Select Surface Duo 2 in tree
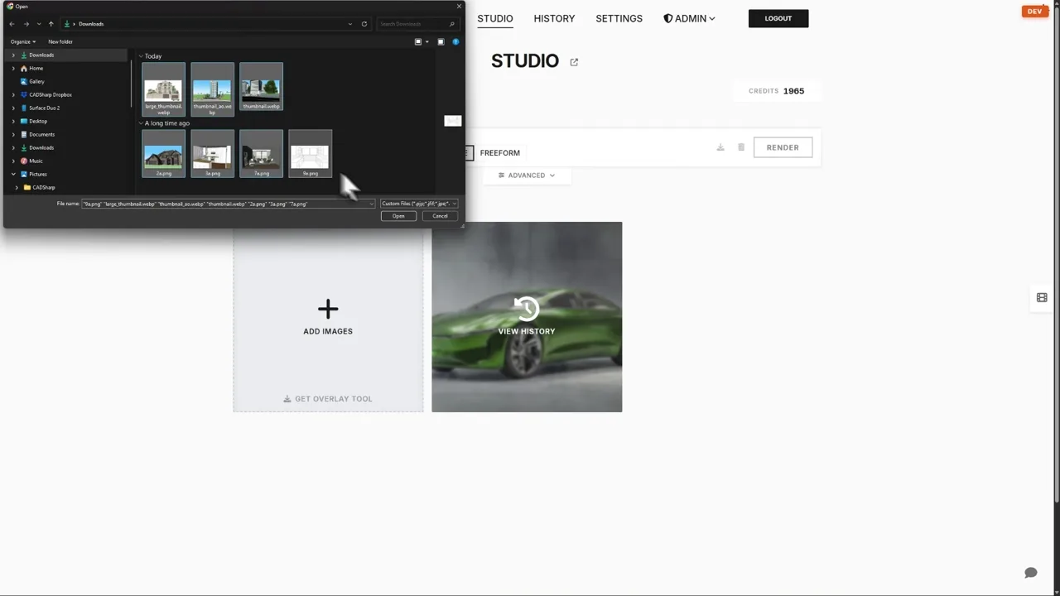The image size is (1060, 596). tap(44, 108)
